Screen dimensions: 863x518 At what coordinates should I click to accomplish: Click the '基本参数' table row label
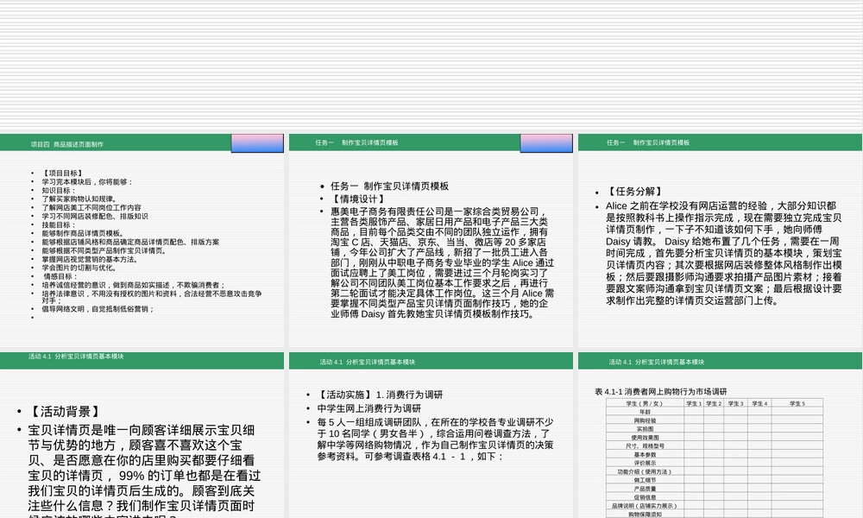[x=645, y=455]
